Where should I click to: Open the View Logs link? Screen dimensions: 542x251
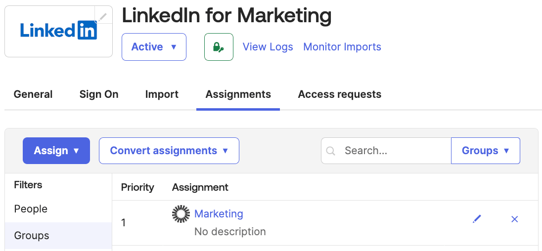pyautogui.click(x=268, y=47)
